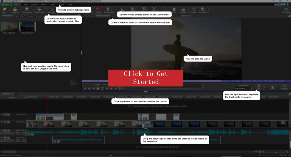Switch to the Audio ribbon tab
This screenshot has width=291, height=157.
tap(53, 4)
